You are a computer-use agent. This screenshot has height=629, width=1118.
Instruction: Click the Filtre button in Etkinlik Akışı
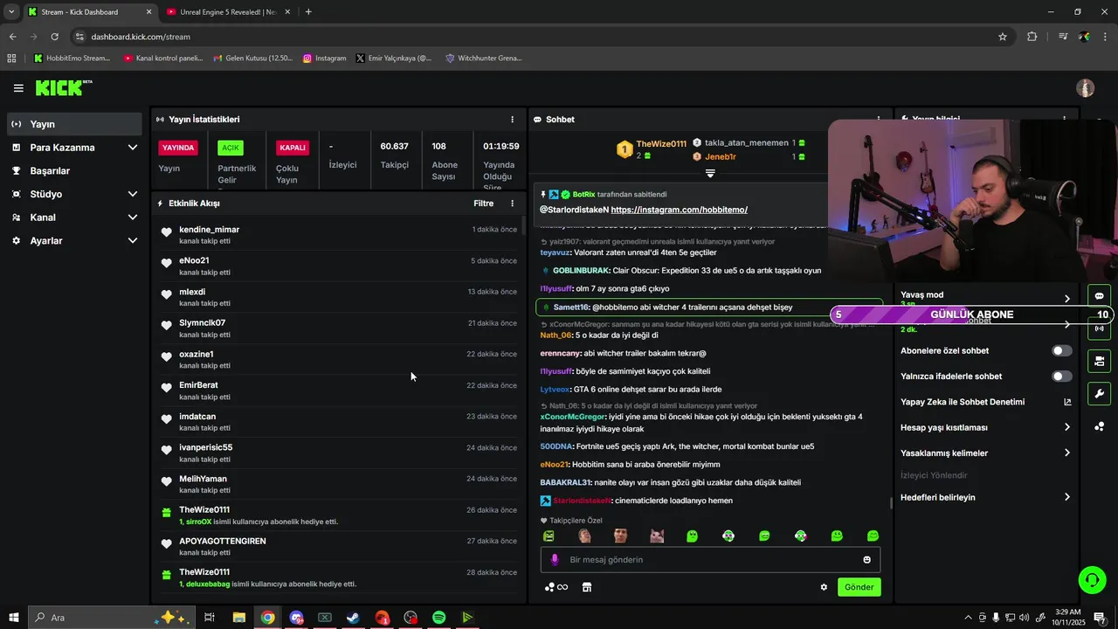point(483,204)
